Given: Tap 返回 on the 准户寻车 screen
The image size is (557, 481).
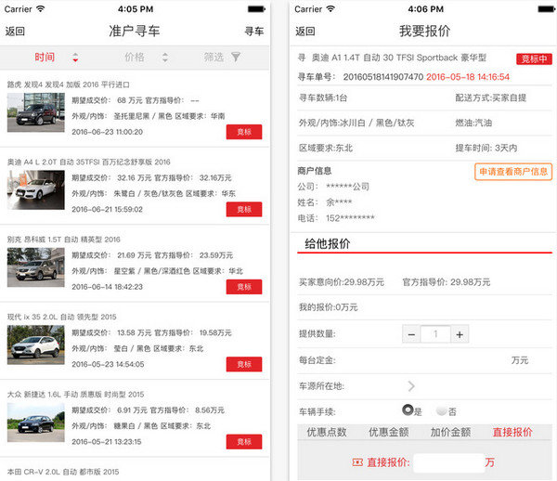Looking at the screenshot, I should pyautogui.click(x=15, y=32).
